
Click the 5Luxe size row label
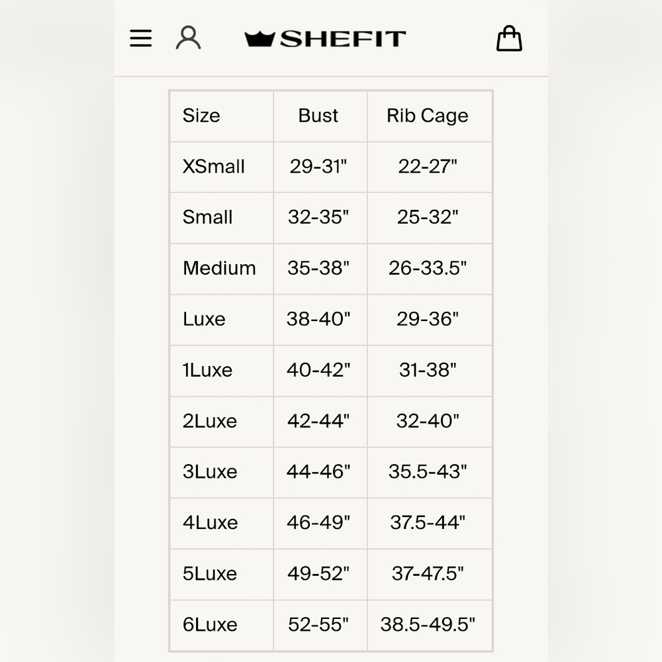click(210, 574)
